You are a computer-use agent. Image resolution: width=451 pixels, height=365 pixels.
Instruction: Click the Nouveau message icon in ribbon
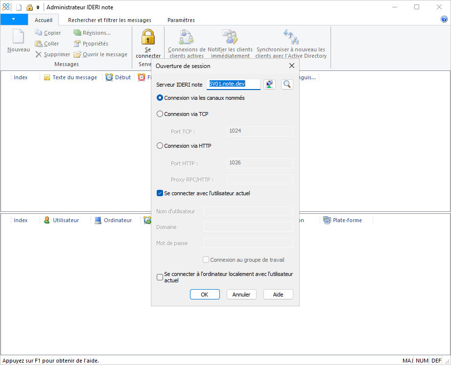pos(19,41)
